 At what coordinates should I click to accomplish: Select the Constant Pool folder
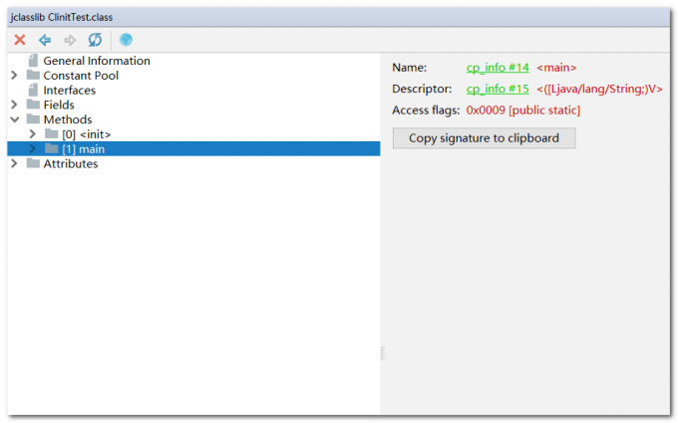point(81,76)
